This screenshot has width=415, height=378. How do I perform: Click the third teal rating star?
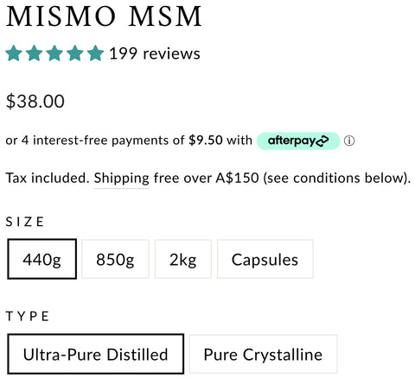[x=54, y=54]
